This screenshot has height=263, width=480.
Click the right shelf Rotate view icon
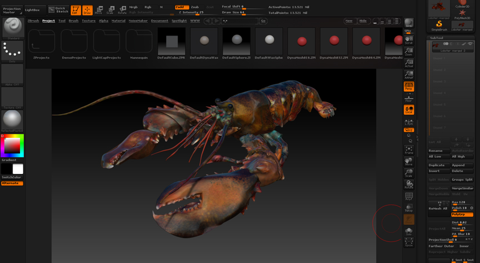pos(409,184)
